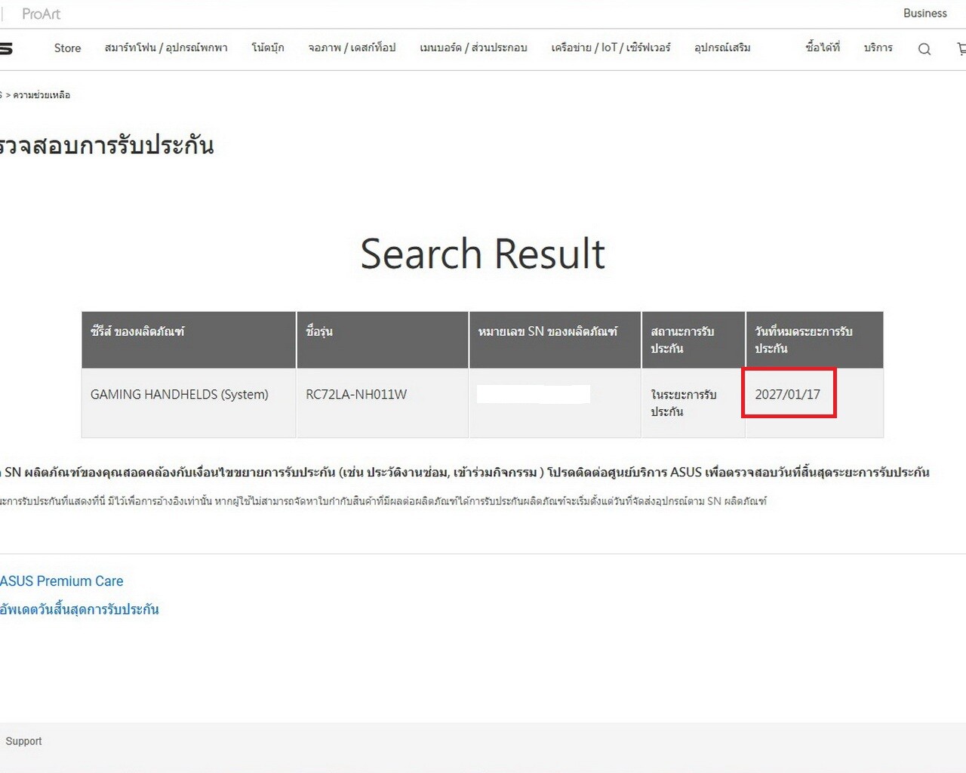966x773 pixels.
Task: Click the Support footer link
Action: pos(23,741)
